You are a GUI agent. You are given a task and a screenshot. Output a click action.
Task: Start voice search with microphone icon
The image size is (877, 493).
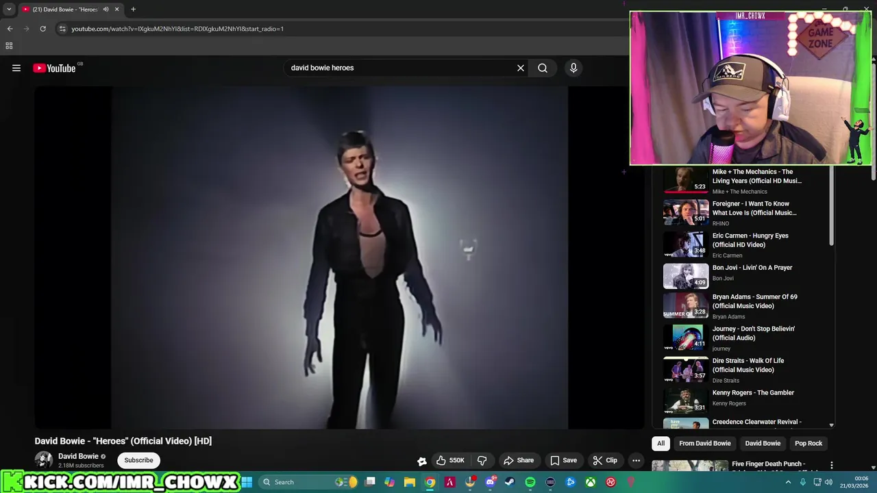coord(573,68)
